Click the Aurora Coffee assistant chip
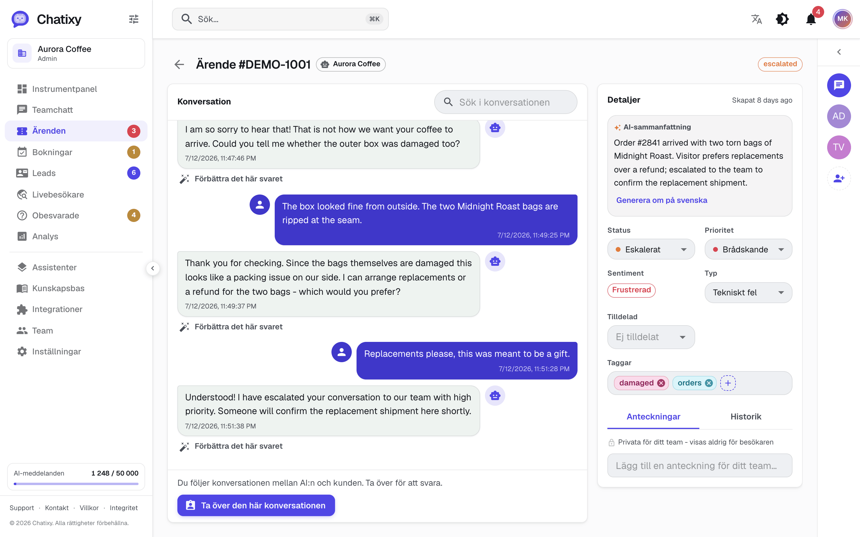 tap(350, 64)
